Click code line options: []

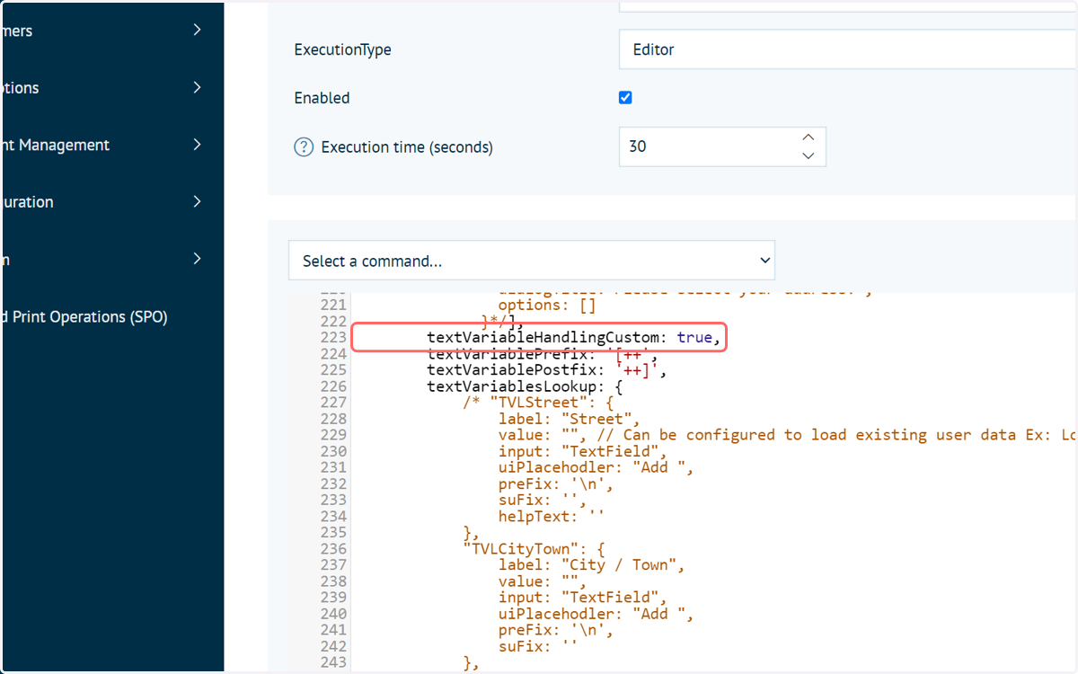tap(547, 305)
